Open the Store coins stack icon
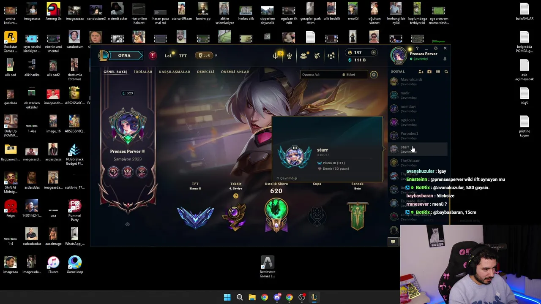The image size is (541, 304). tap(331, 56)
